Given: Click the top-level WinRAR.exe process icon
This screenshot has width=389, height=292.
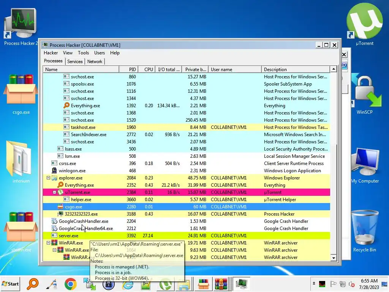Looking at the screenshot, I should click(x=54, y=243).
